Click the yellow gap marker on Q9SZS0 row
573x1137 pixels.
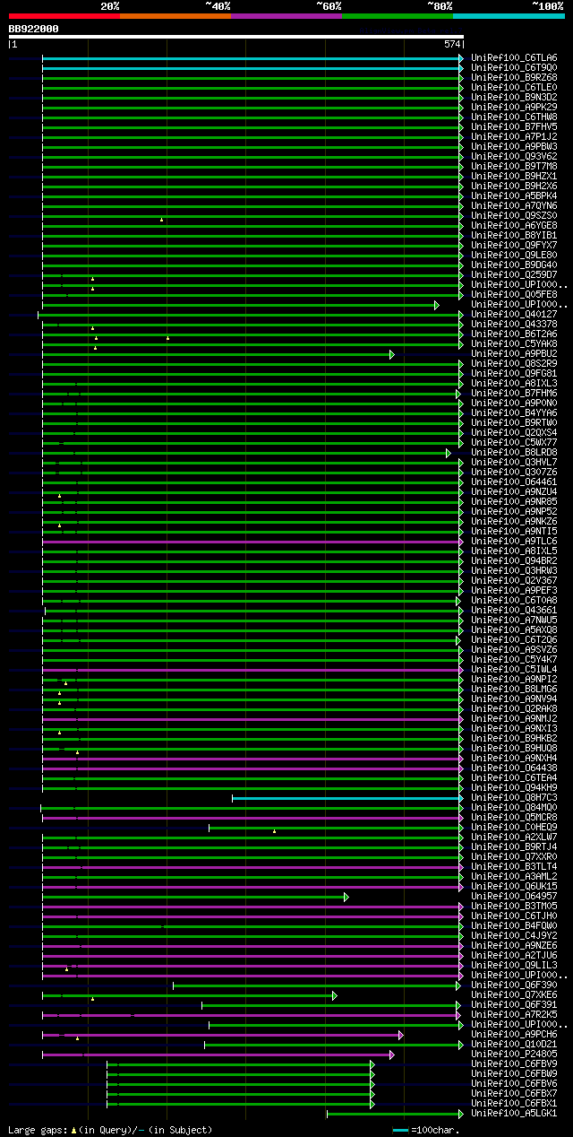point(161,220)
